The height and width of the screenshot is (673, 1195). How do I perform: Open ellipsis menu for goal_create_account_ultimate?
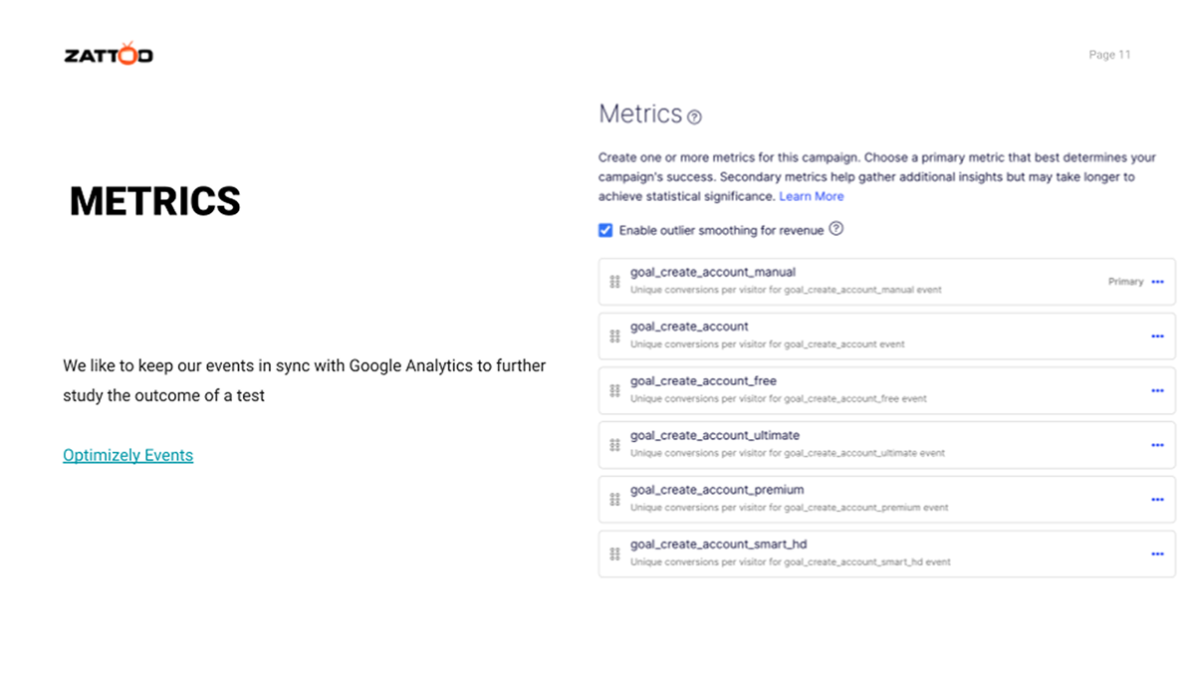tap(1157, 445)
